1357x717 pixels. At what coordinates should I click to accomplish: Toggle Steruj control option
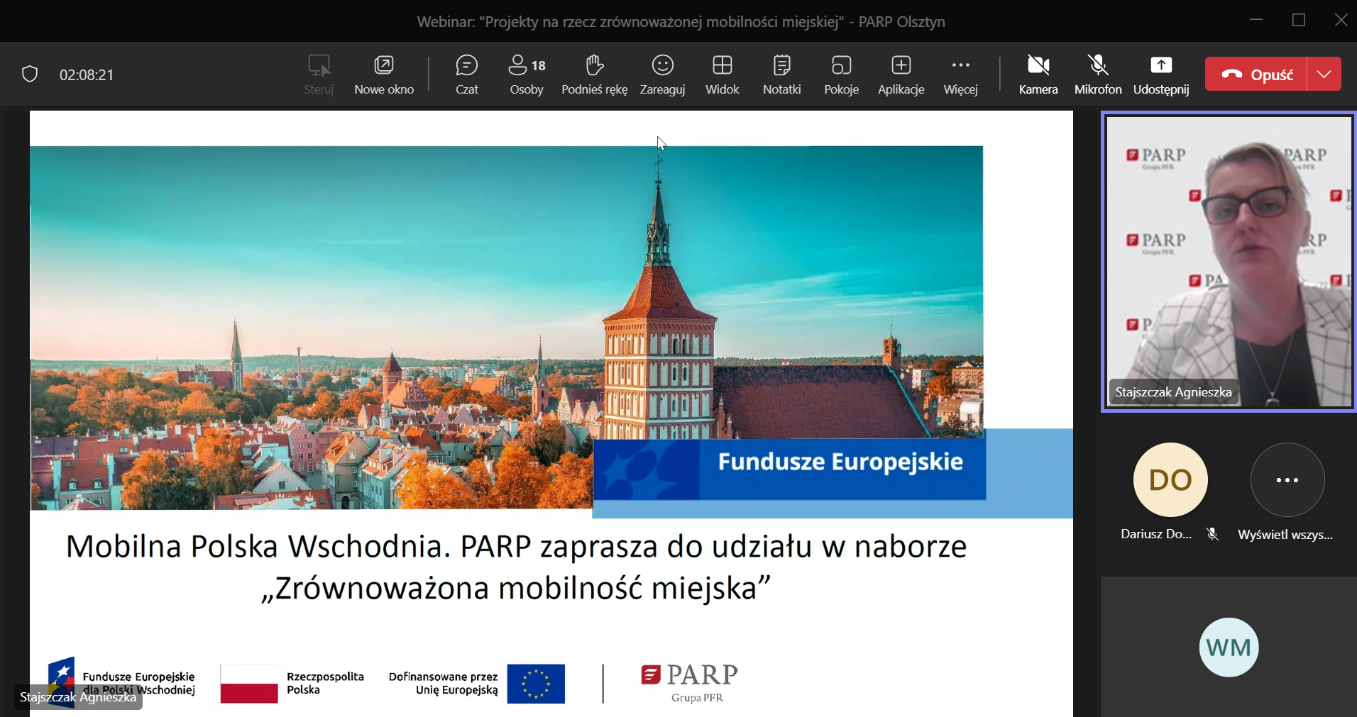[x=319, y=73]
